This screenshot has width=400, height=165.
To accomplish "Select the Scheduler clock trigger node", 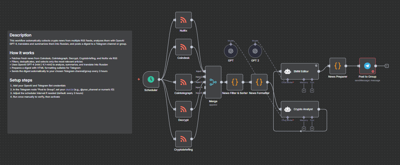I will (x=151, y=79).
